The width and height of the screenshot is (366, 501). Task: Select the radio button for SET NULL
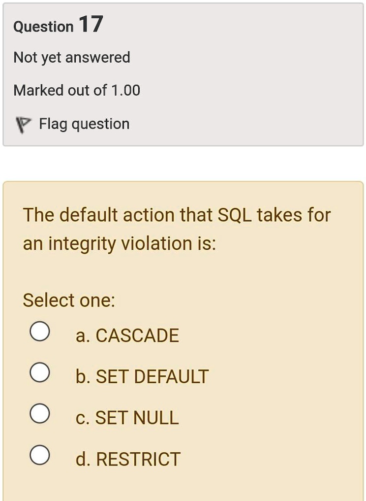pos(39,413)
